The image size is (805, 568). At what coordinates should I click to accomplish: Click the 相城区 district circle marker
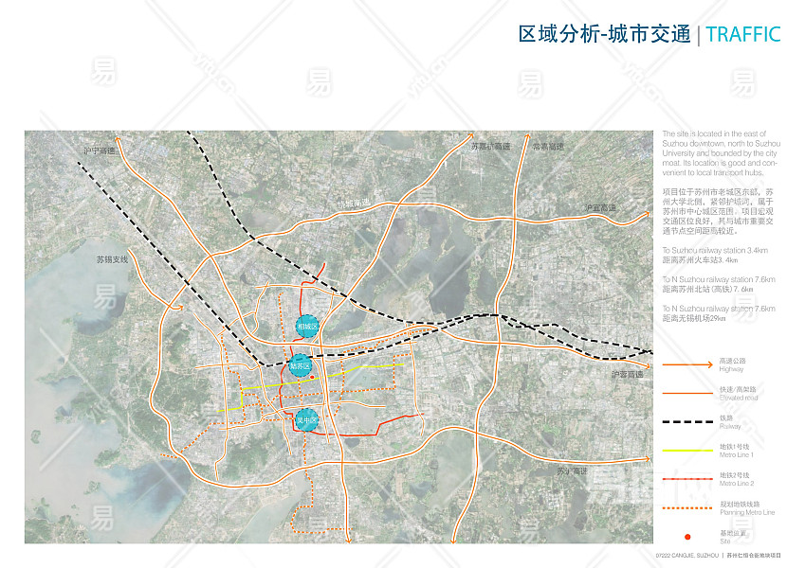coord(307,326)
